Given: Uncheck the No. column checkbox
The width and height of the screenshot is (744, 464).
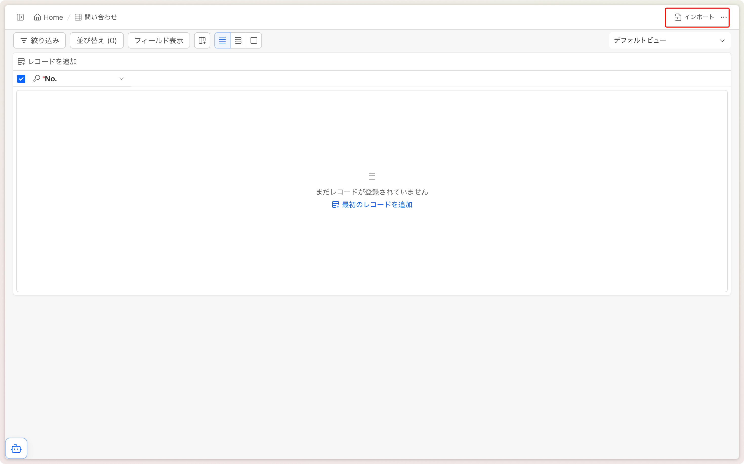Looking at the screenshot, I should click(21, 79).
